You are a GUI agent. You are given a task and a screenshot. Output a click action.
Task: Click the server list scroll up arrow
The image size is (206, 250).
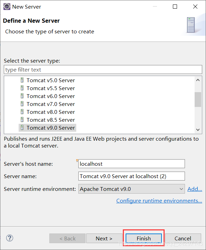click(x=198, y=80)
